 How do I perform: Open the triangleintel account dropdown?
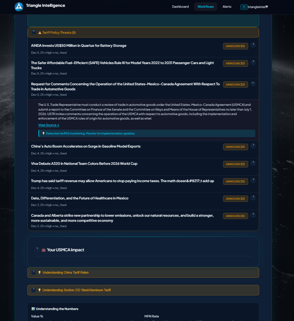point(257,7)
